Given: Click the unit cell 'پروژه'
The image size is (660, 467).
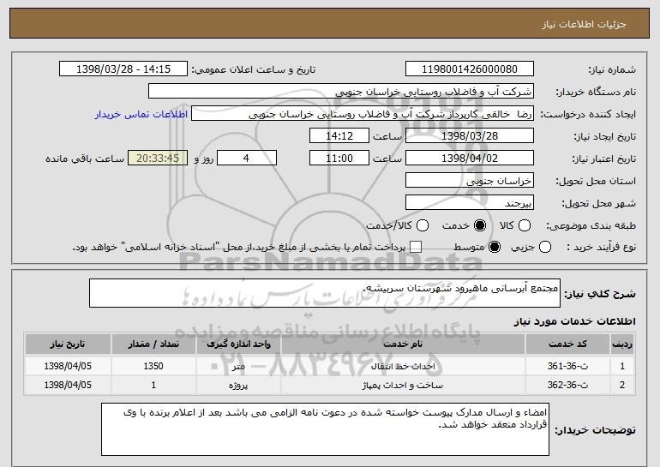Looking at the screenshot, I should (x=238, y=385).
